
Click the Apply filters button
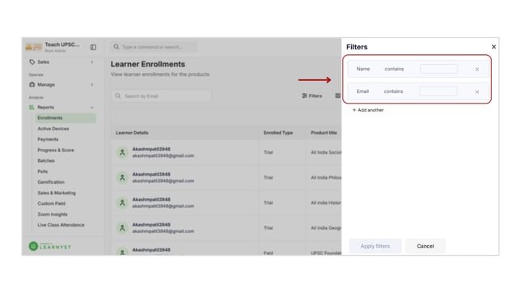(x=375, y=246)
